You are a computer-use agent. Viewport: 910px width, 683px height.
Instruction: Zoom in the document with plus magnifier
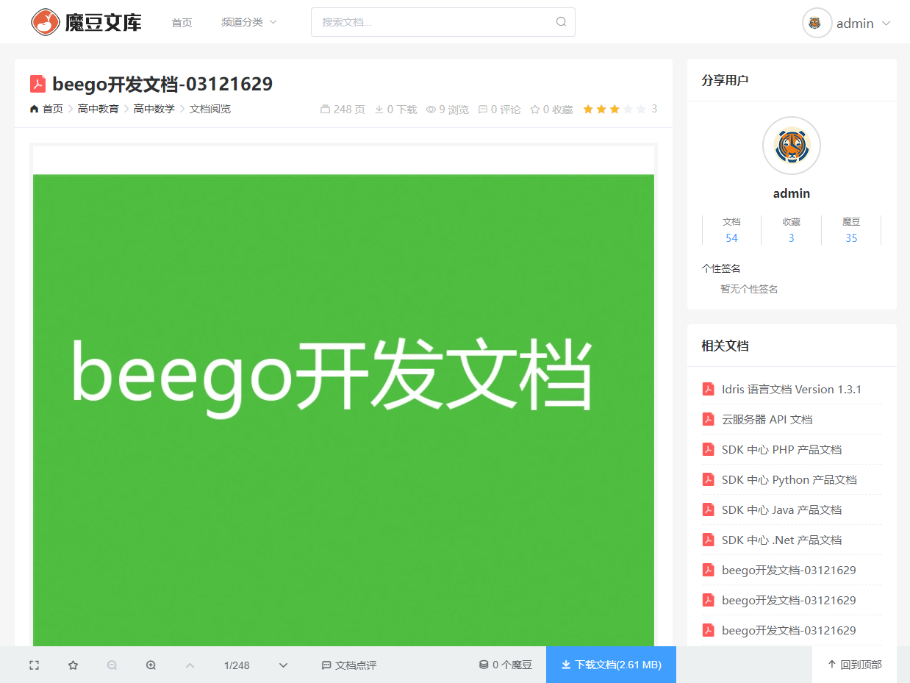pyautogui.click(x=151, y=665)
